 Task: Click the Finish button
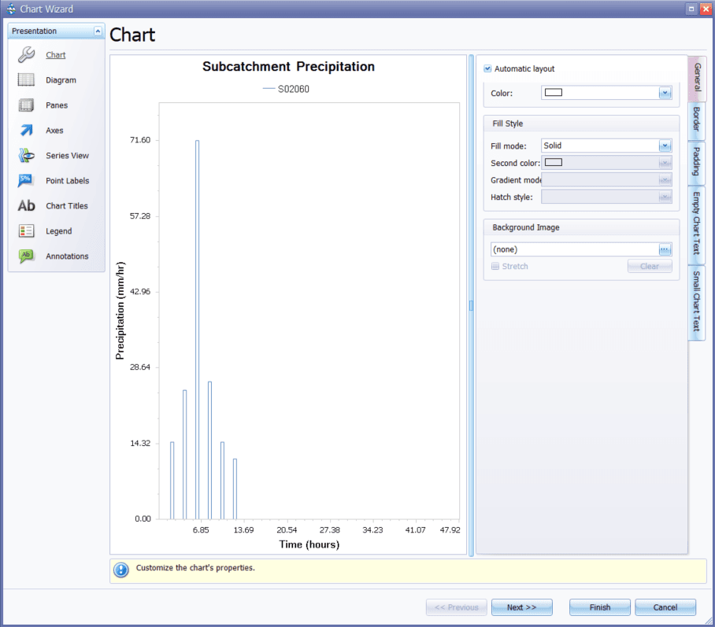(x=599, y=607)
